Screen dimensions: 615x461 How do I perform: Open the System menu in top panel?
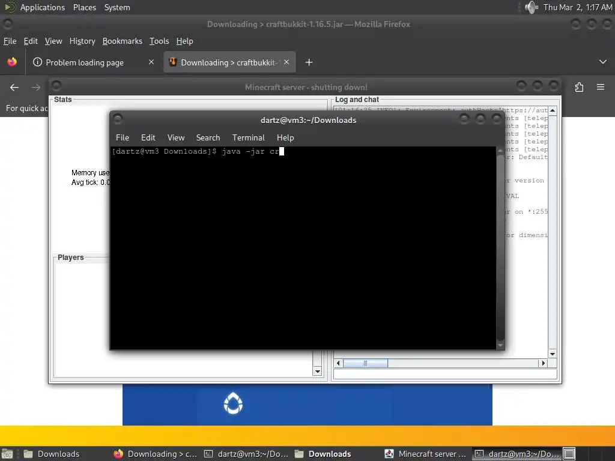(x=117, y=7)
